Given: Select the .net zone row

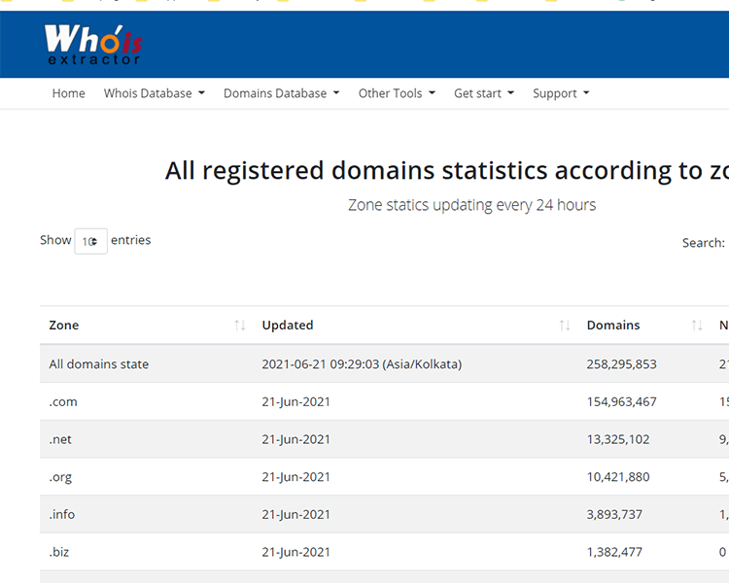Looking at the screenshot, I should click(60, 439).
